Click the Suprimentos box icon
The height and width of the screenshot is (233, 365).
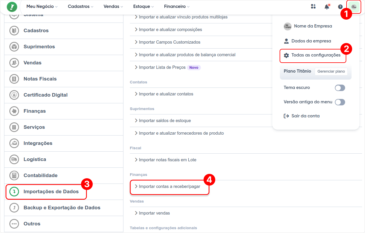14,47
